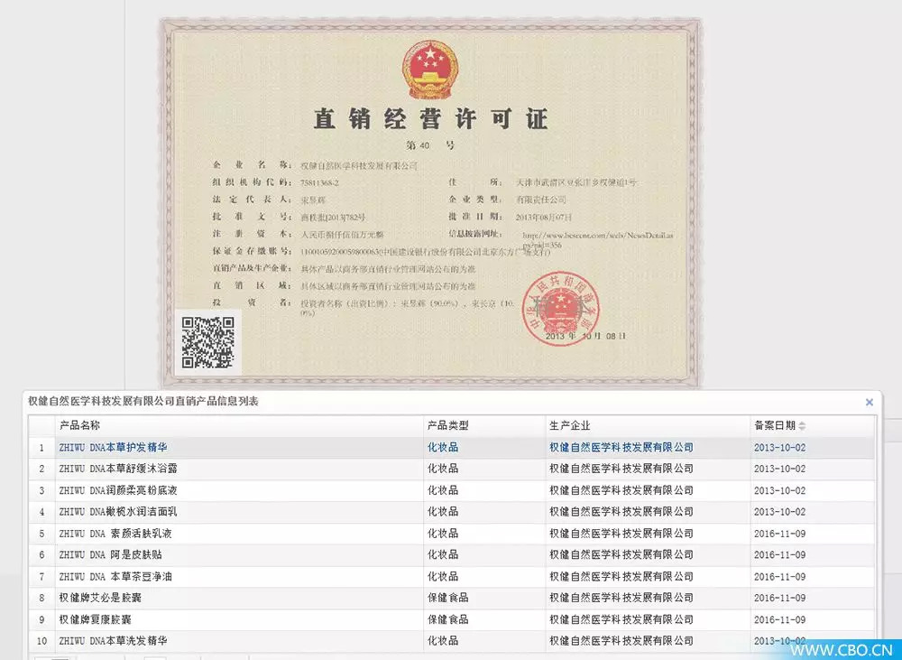Click manufacturer cell in 本草洗发精华 row
The width and height of the screenshot is (902, 660).
pyautogui.click(x=621, y=641)
